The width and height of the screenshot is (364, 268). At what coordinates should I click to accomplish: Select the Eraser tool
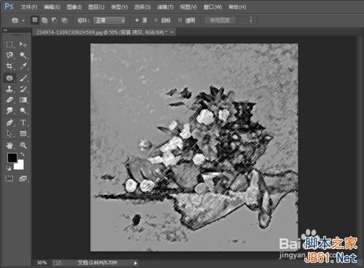[x=9, y=100]
